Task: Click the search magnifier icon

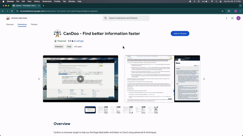Action: pyautogui.click(x=105, y=18)
